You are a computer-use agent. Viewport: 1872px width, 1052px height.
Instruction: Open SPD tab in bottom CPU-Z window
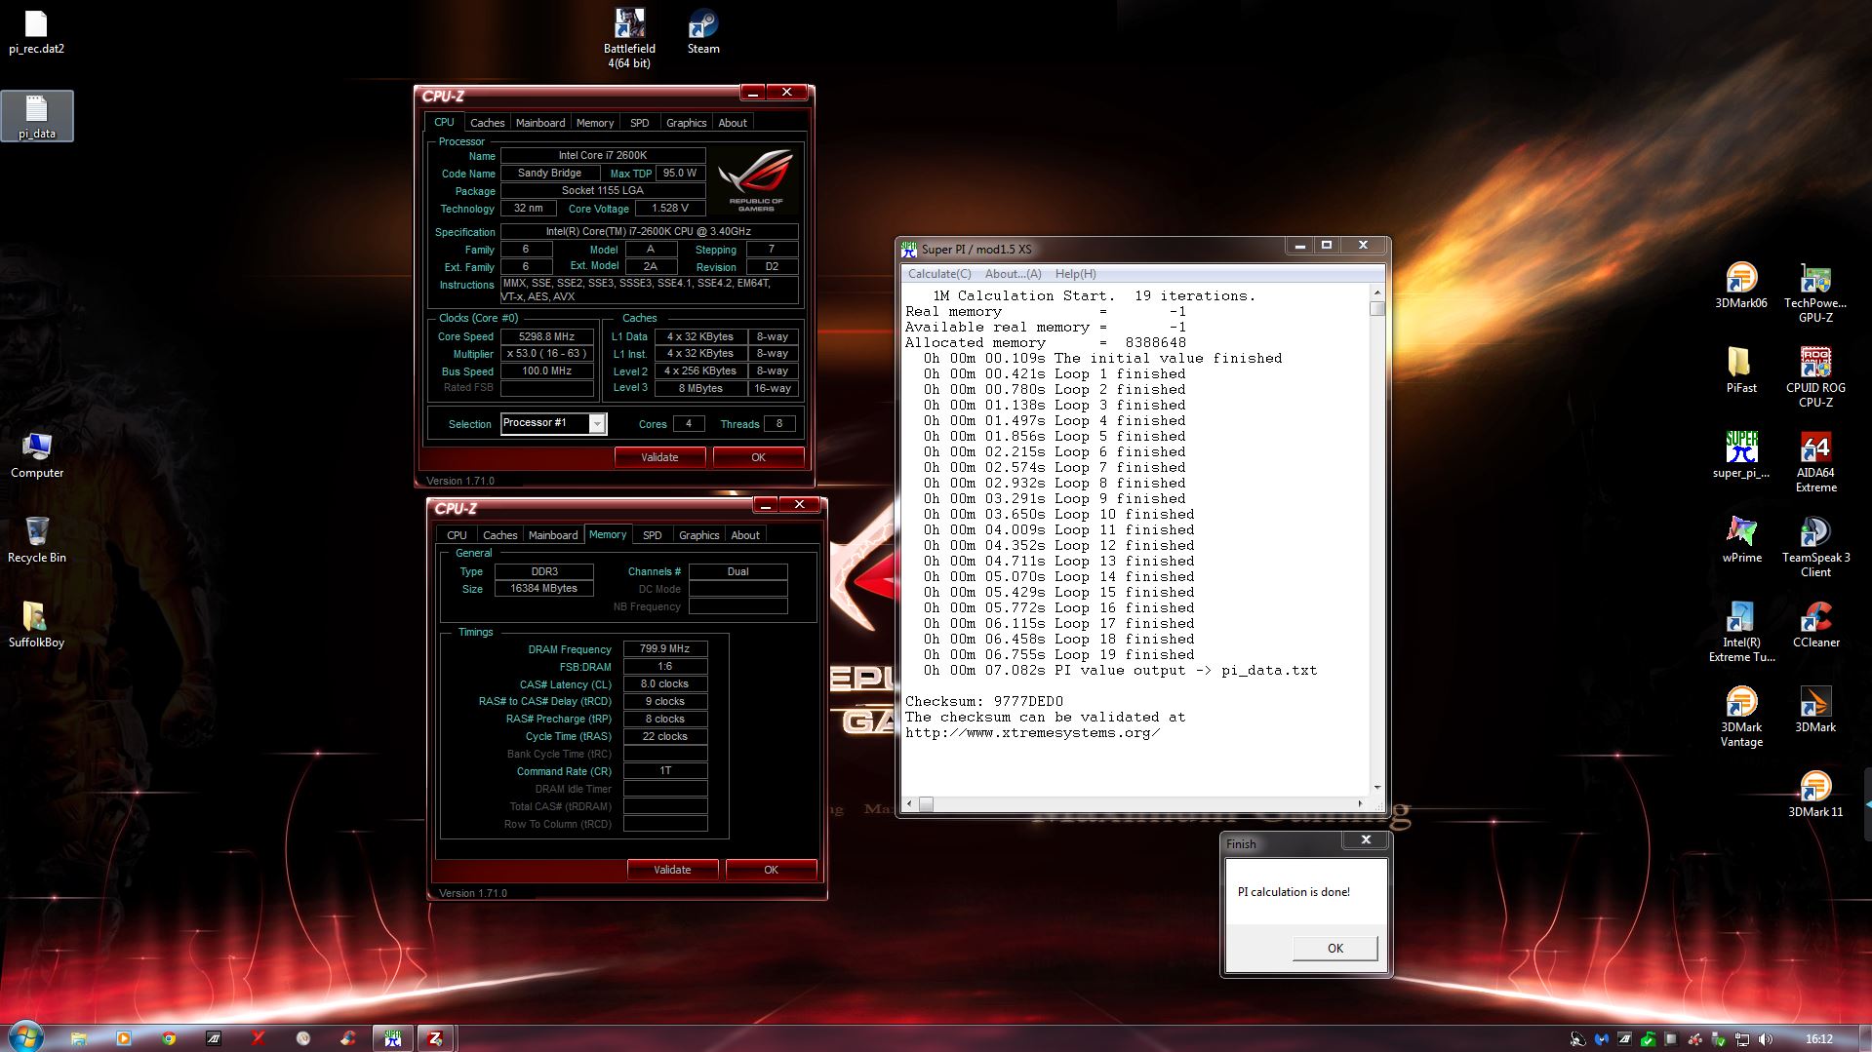click(x=652, y=535)
